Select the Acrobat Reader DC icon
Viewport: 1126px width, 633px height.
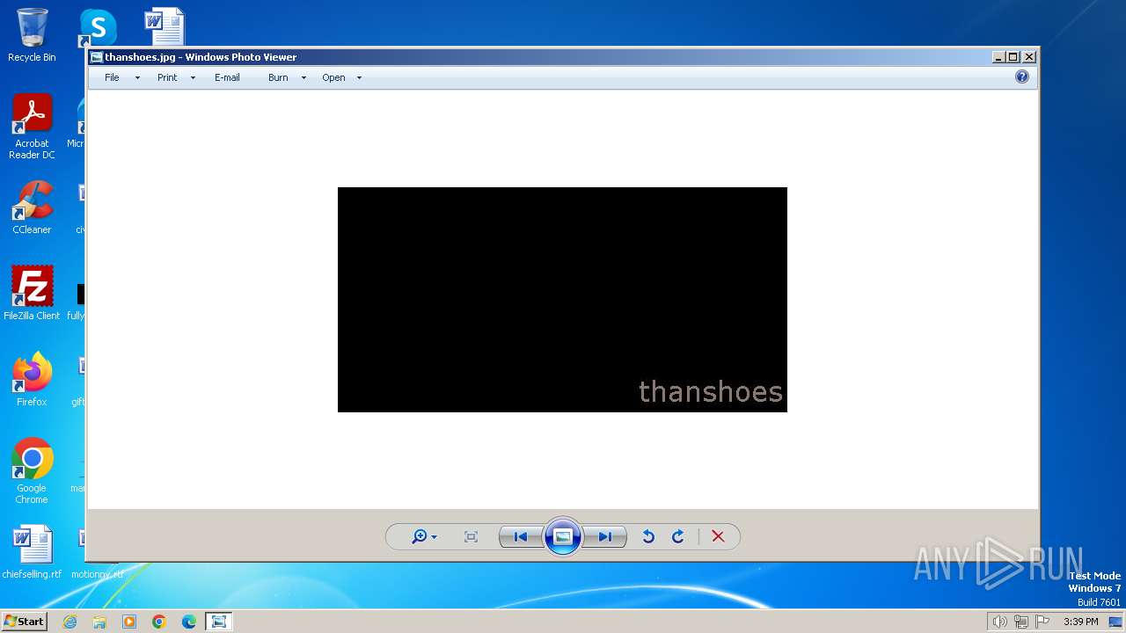[x=32, y=127]
